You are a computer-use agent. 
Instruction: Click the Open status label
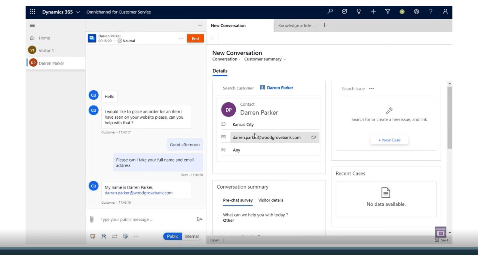(215, 240)
